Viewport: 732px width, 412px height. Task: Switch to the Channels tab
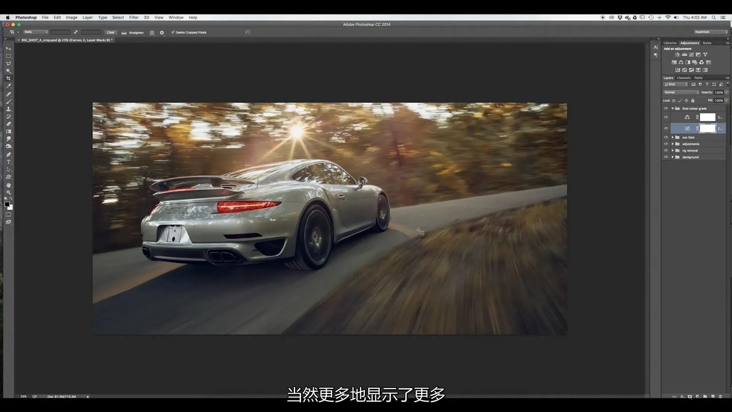click(x=684, y=78)
